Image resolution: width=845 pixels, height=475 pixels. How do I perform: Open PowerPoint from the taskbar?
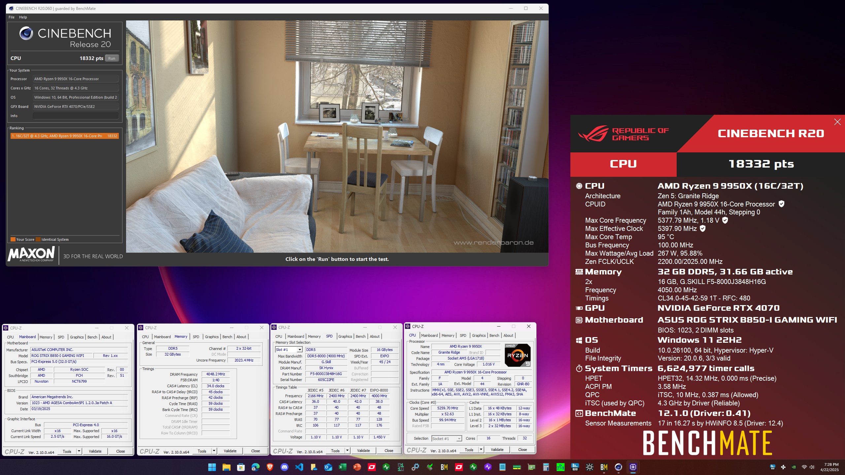(357, 467)
